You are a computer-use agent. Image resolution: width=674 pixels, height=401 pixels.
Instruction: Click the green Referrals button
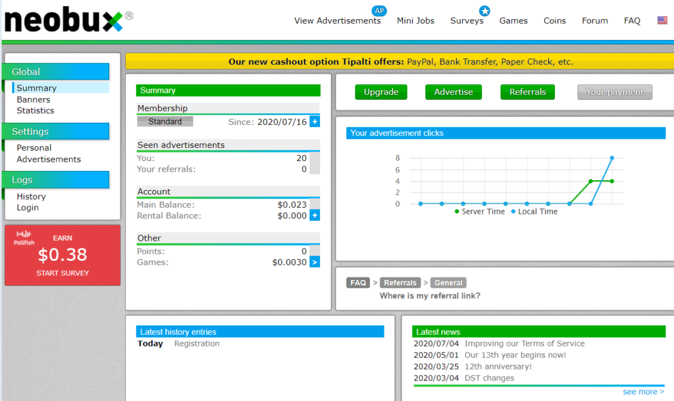click(x=527, y=92)
